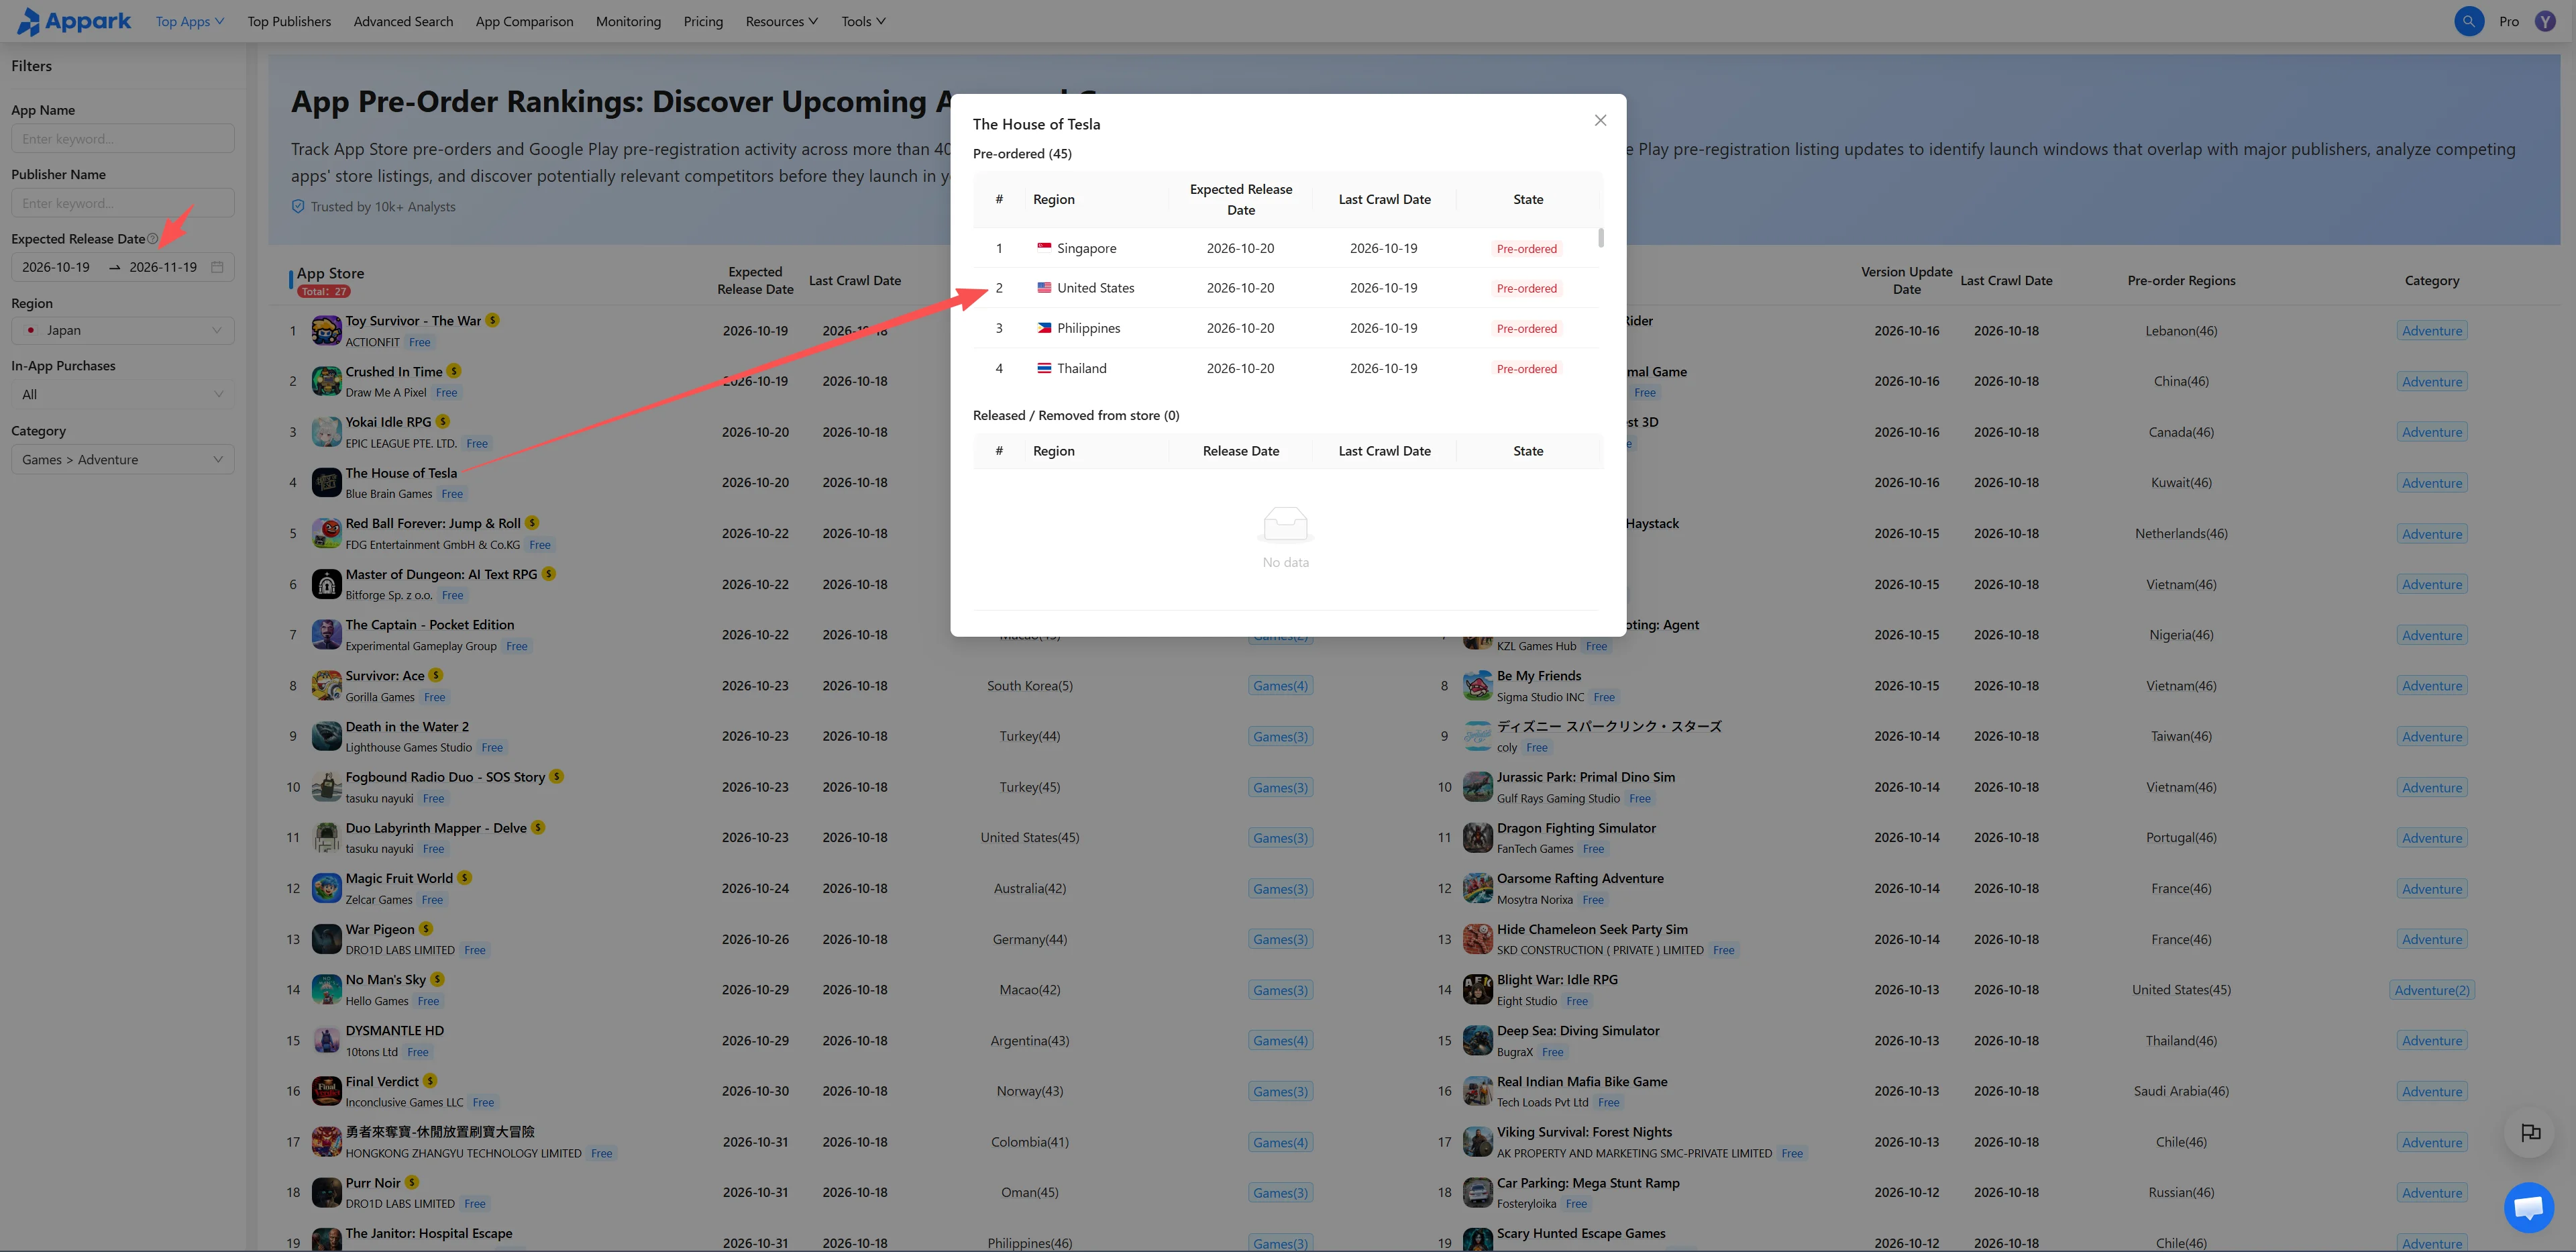Open App Comparison
The image size is (2576, 1252).
tap(524, 21)
